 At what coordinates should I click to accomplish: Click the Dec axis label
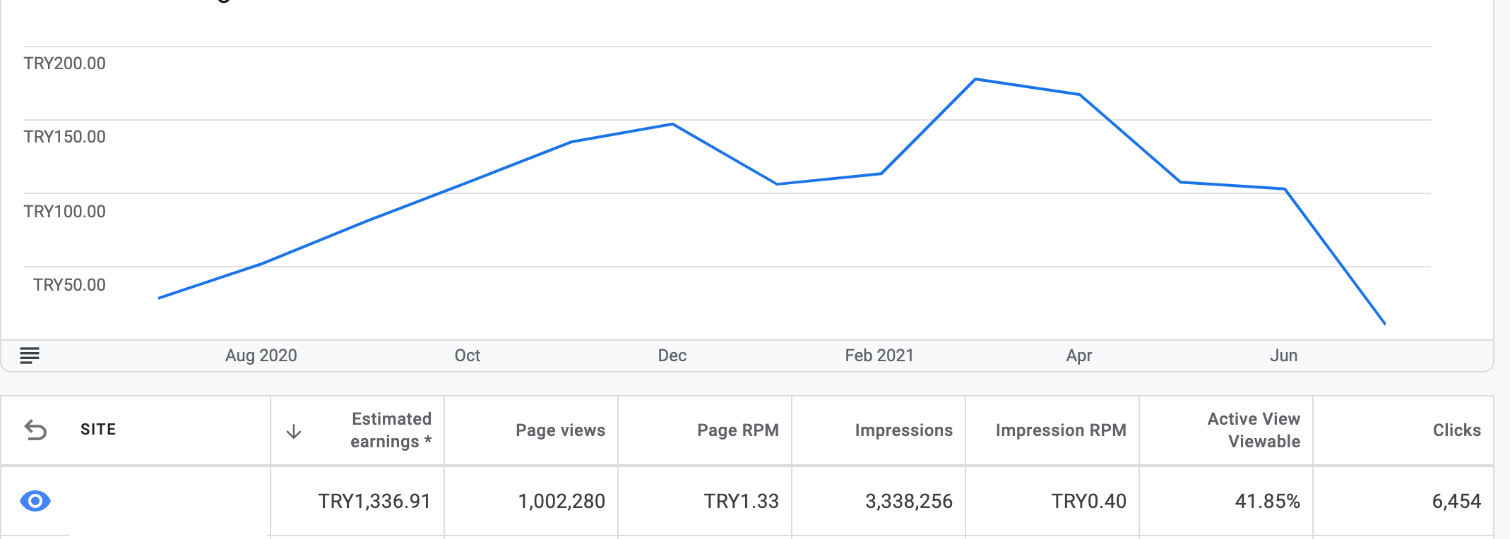(672, 356)
